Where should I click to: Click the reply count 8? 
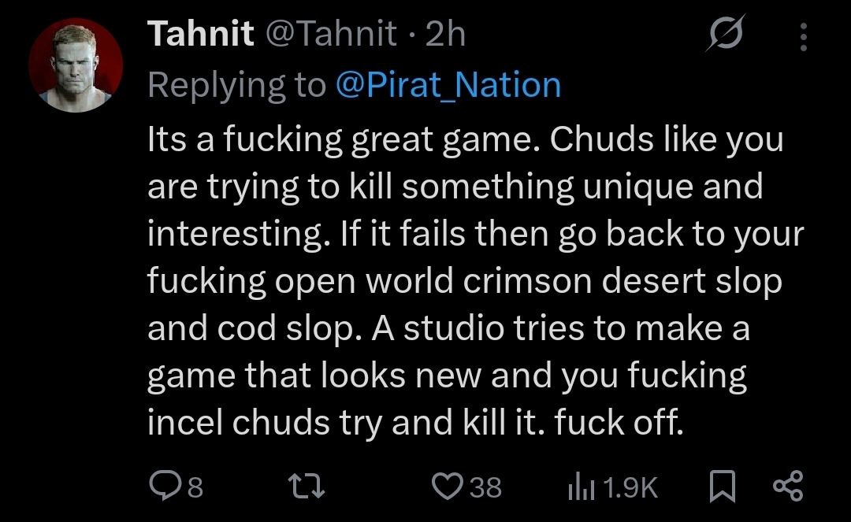(195, 487)
